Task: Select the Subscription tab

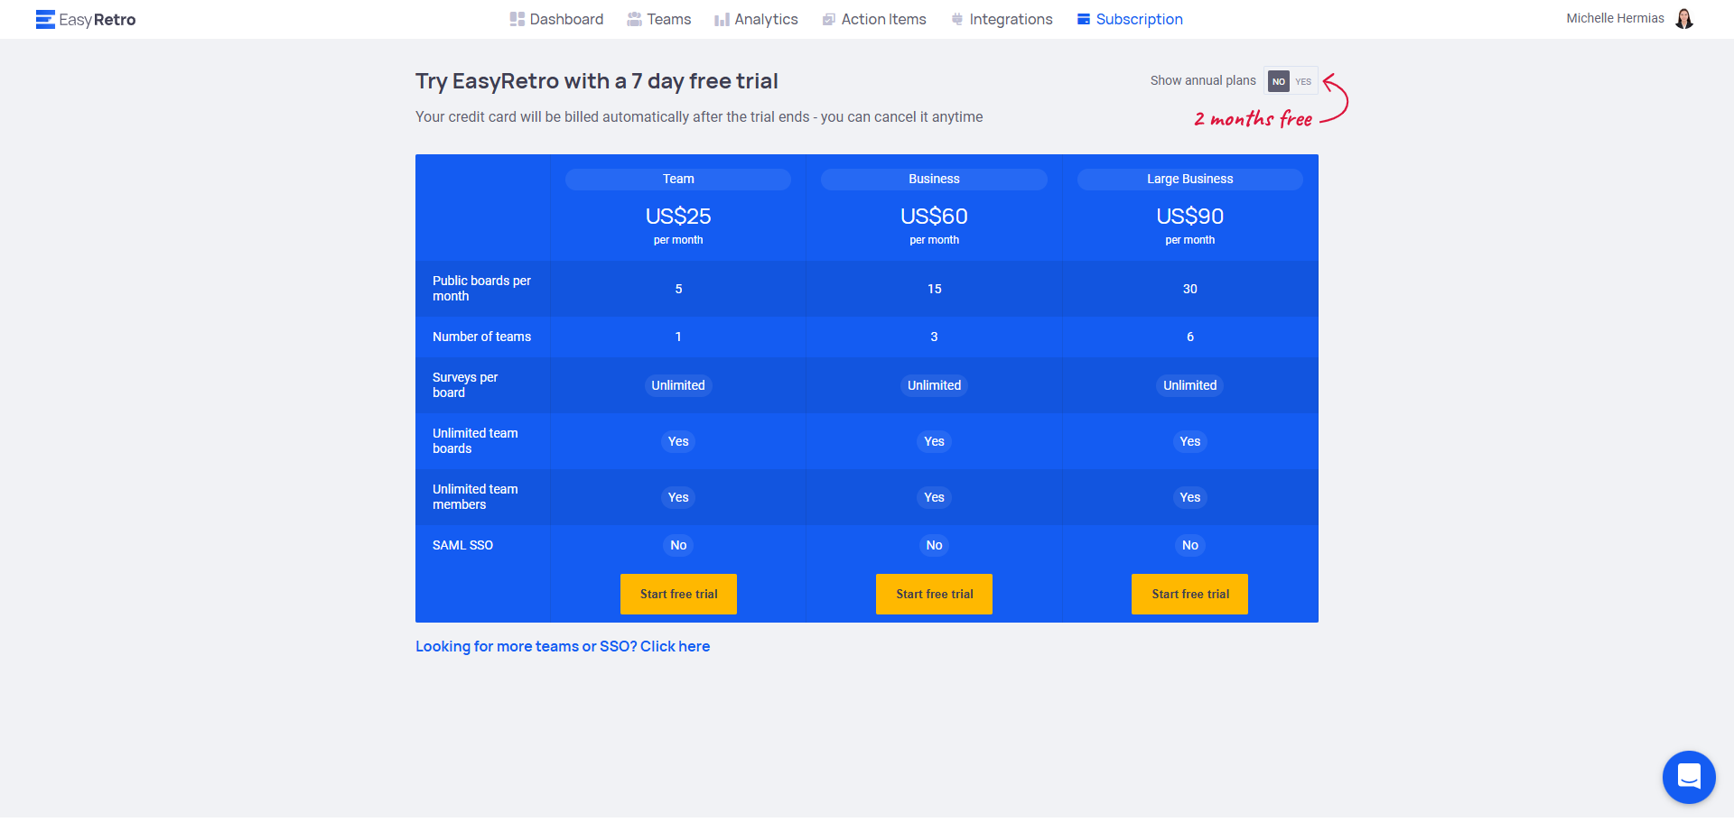Action: 1130,19
